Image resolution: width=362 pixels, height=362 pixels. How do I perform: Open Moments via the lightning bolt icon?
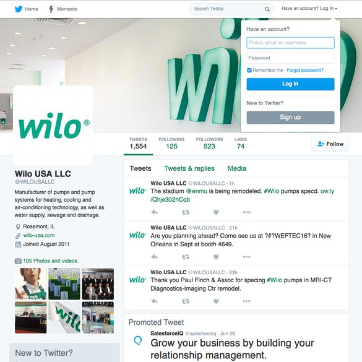[51, 9]
